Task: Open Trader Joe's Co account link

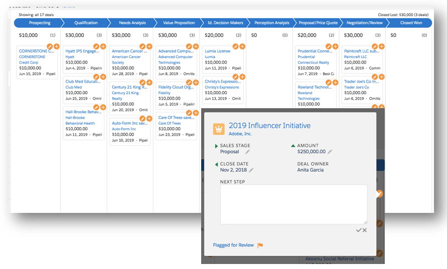Action: [x=356, y=87]
